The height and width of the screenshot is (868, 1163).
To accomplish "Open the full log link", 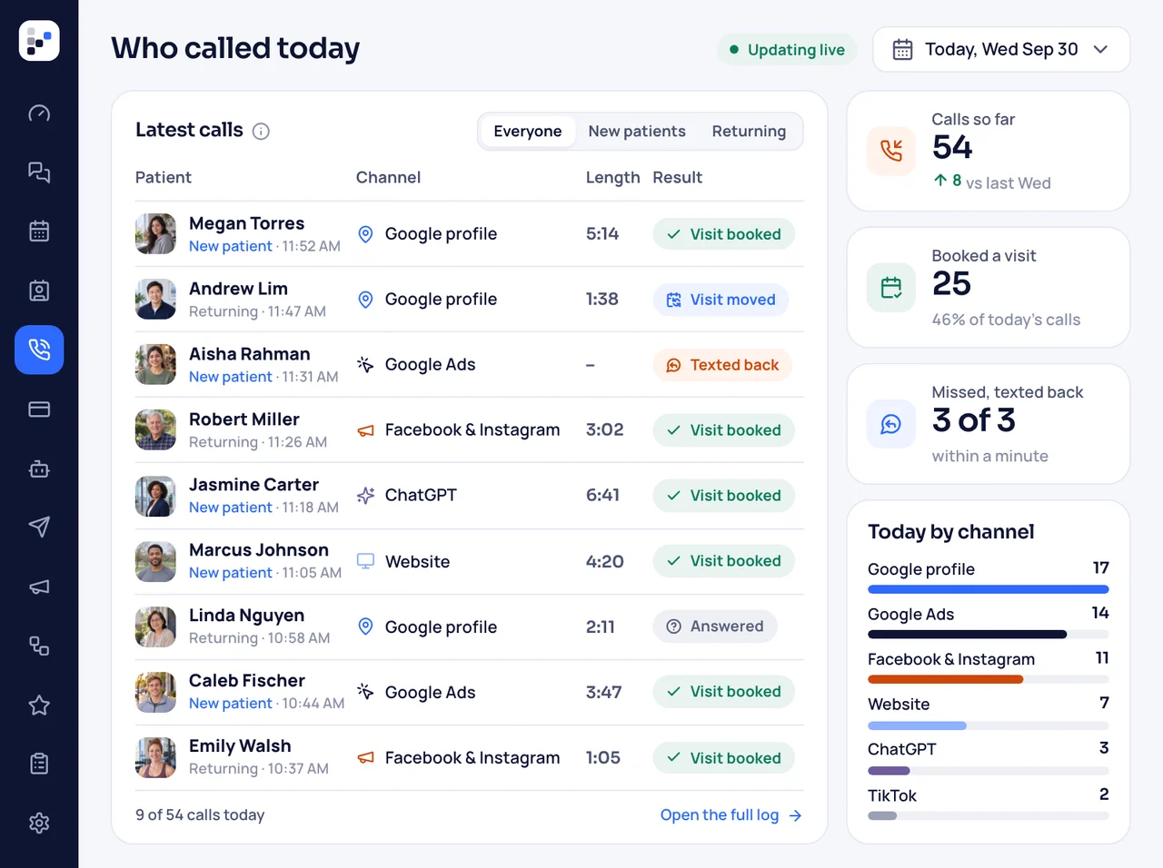I will tap(731, 815).
